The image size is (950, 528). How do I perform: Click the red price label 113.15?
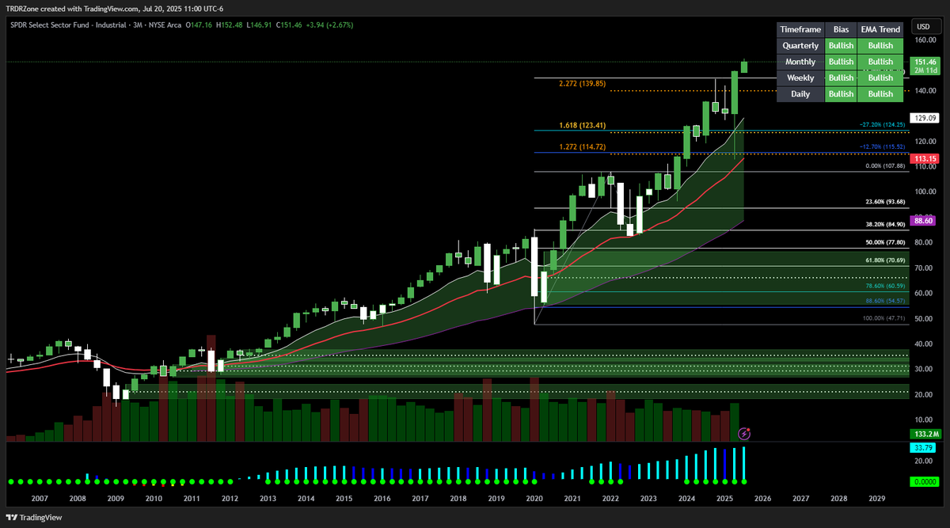tap(925, 158)
